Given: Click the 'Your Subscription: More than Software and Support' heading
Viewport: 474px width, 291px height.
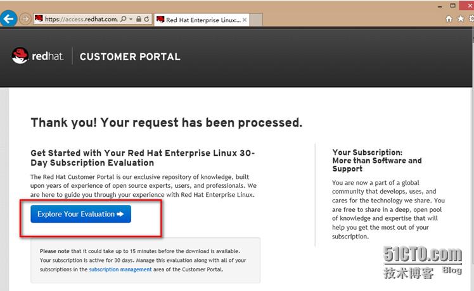Looking at the screenshot, I should click(377, 160).
